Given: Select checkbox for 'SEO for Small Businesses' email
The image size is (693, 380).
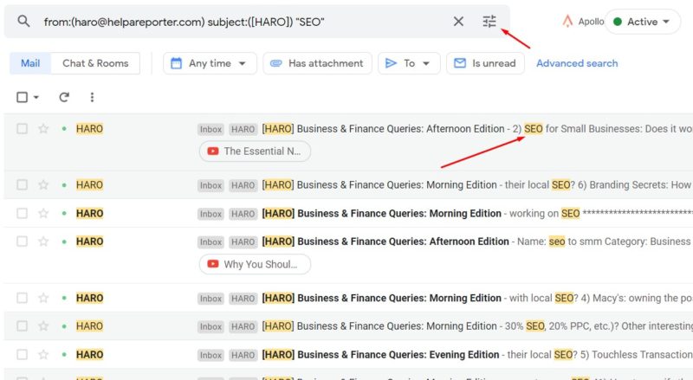Looking at the screenshot, I should pos(23,129).
